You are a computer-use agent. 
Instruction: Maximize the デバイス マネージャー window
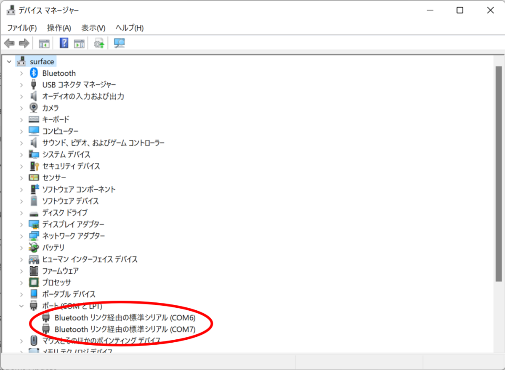[x=460, y=11]
